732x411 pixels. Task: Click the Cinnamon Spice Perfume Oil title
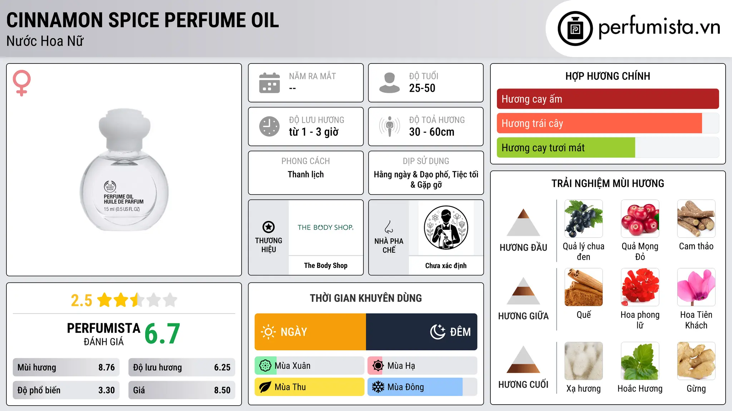click(143, 20)
